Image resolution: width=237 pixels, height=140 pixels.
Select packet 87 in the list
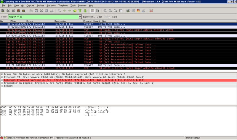point(118,27)
